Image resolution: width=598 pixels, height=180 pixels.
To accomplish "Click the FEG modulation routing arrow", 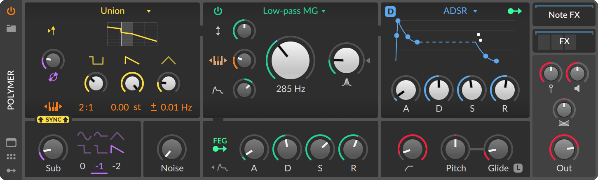I will tap(220, 150).
